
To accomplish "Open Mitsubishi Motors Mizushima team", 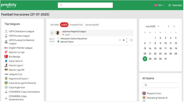I will (x=74, y=39).
